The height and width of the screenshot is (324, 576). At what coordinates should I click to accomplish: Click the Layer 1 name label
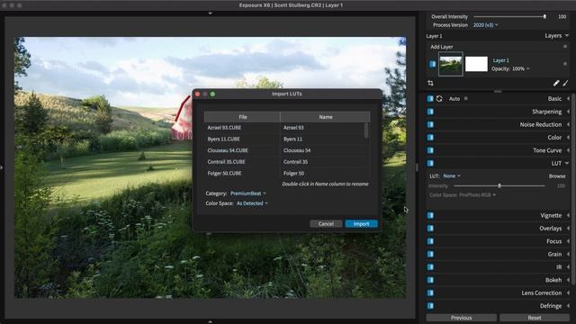pos(500,60)
